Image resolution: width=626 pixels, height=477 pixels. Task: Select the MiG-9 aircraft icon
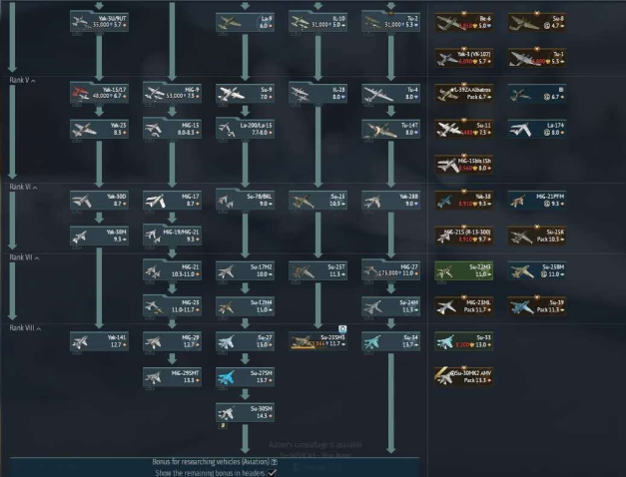tap(155, 91)
